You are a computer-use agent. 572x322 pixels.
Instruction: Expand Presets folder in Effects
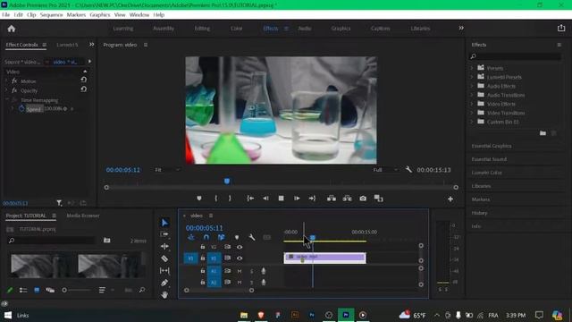tap(471, 68)
